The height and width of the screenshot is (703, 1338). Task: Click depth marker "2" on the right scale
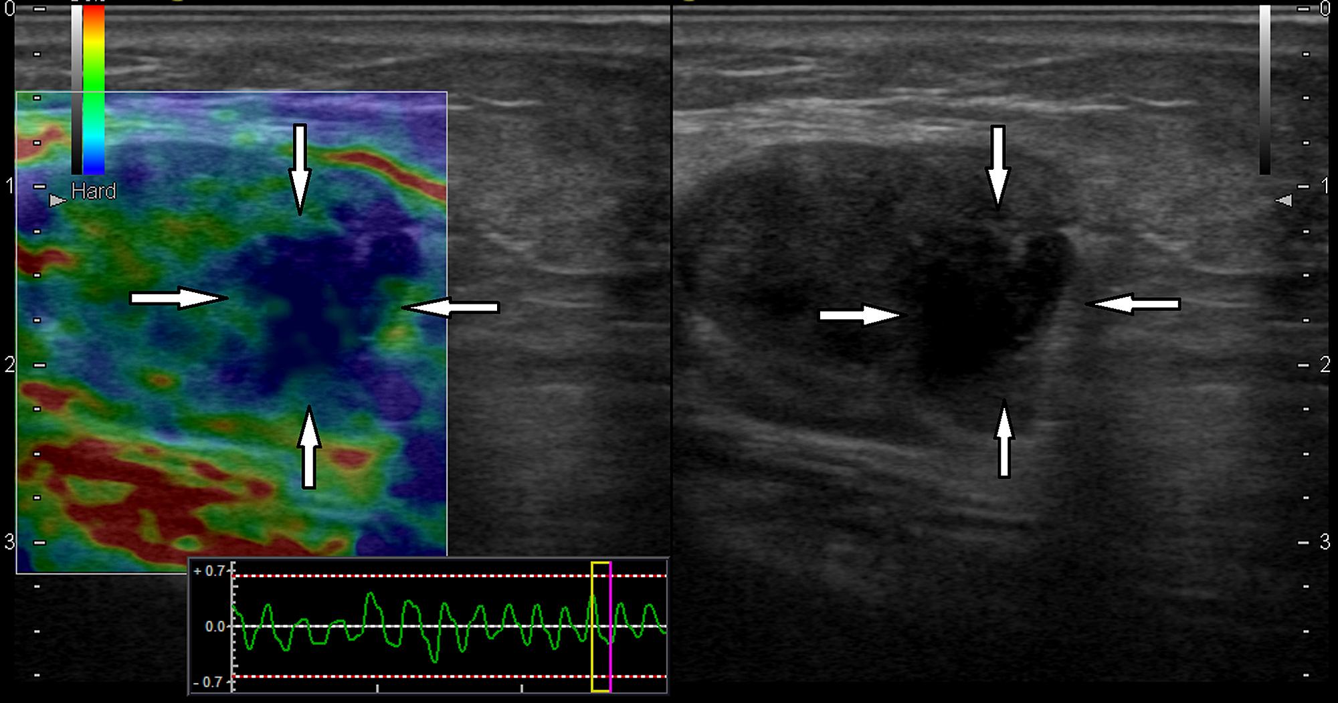pos(1325,365)
